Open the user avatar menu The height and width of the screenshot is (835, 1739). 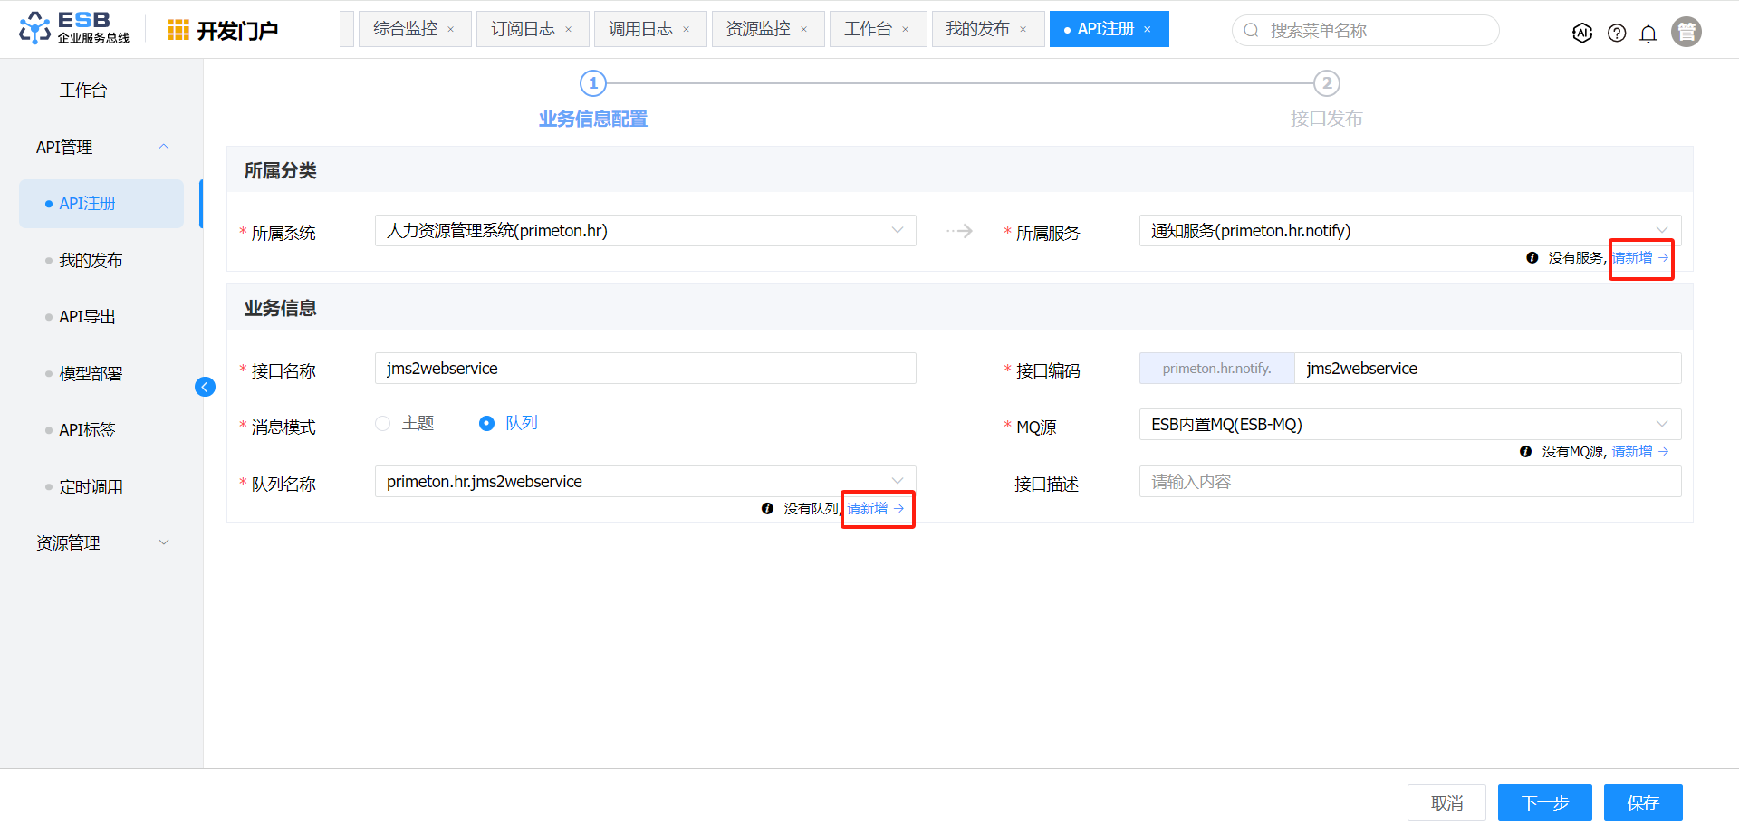tap(1686, 32)
